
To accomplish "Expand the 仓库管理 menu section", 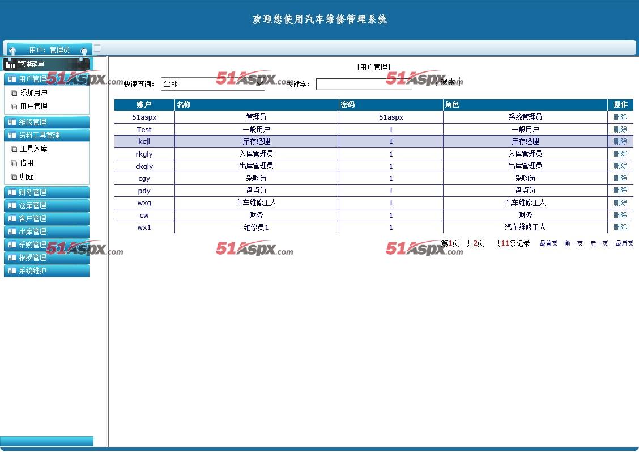I will (46, 205).
